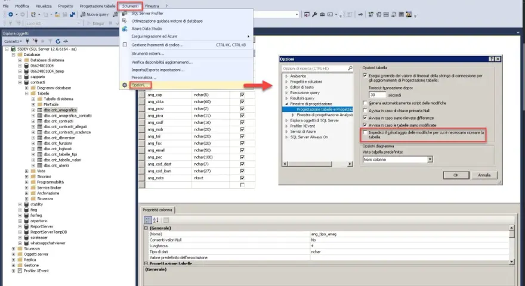Expand the Viste folder node
Viewport: 525px width, 286px height.
[26, 171]
